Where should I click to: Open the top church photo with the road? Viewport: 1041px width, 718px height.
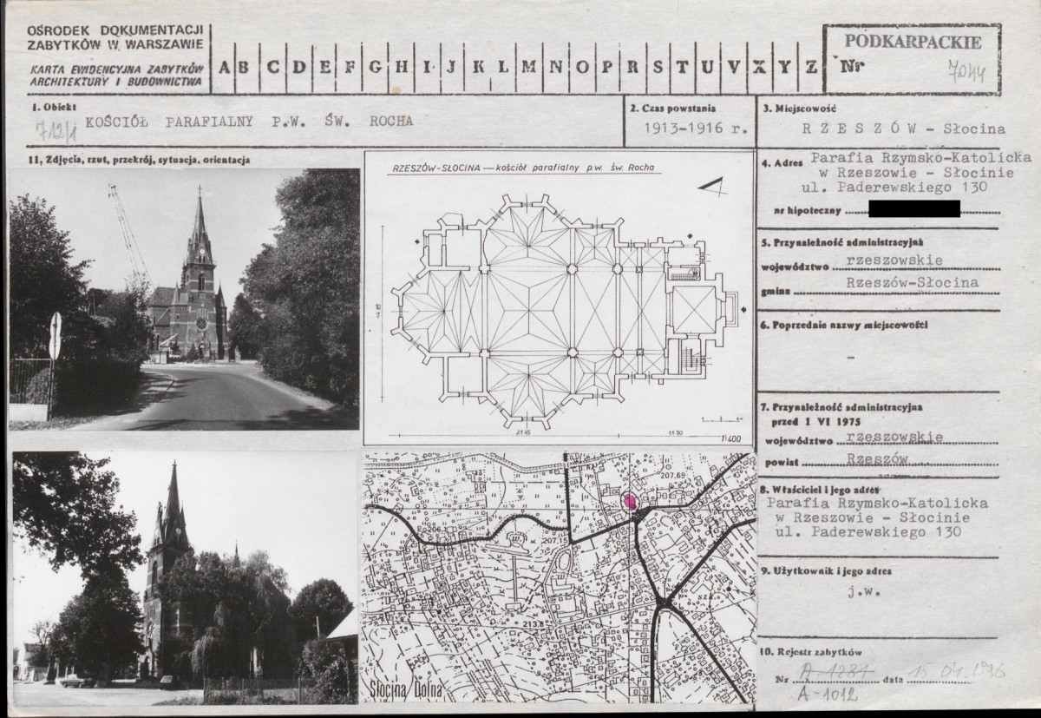[x=184, y=299]
